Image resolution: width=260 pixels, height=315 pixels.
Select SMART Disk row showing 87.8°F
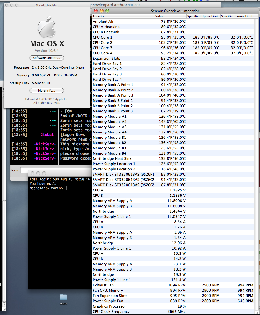[173, 185]
